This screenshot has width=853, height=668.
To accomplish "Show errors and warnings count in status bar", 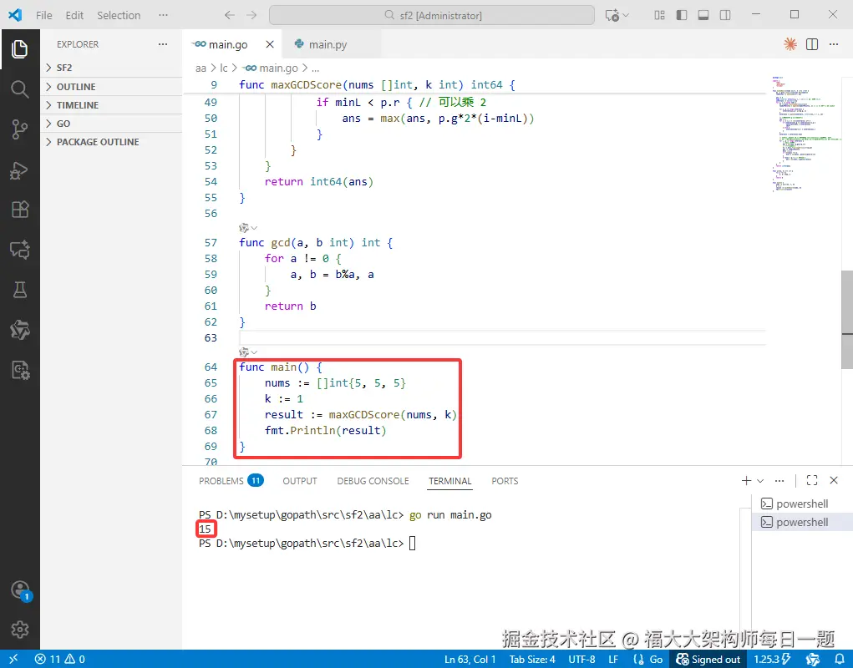I will click(60, 660).
